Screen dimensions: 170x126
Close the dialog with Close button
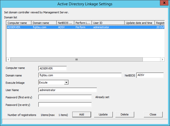pos(153,114)
